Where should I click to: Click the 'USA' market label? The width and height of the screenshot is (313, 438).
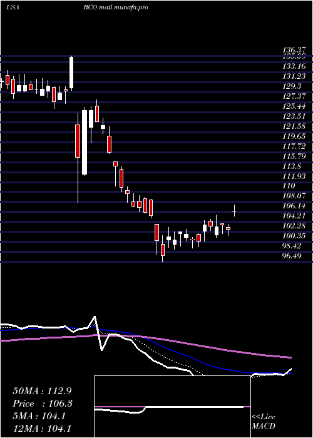[13, 8]
